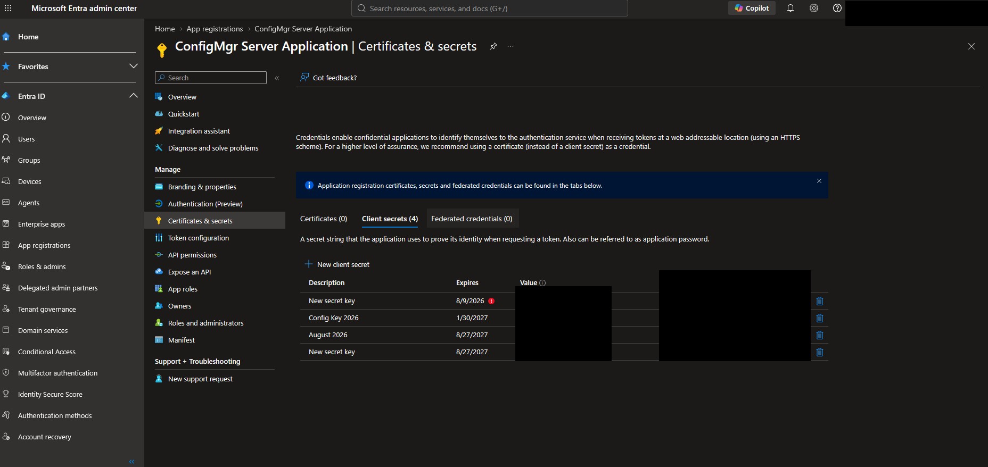
Task: Switch to the Certificates (0) tab
Action: (324, 219)
